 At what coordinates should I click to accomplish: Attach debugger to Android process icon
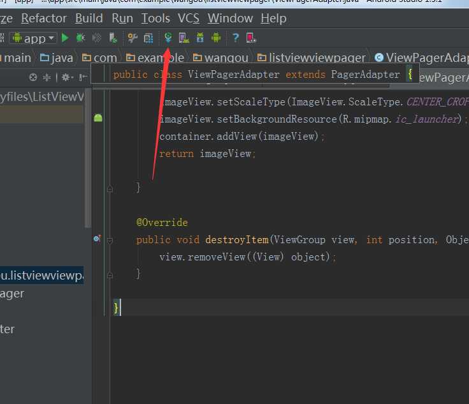click(x=113, y=38)
